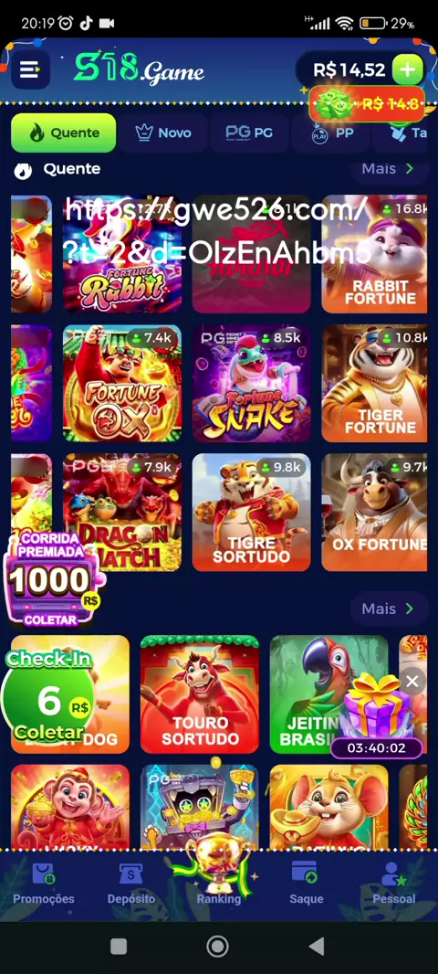Screen dimensions: 438x974
Task: Open the Fortune Ox game thumbnail
Action: tap(122, 383)
